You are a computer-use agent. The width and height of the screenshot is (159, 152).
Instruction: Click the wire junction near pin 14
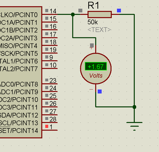click(x=73, y=14)
